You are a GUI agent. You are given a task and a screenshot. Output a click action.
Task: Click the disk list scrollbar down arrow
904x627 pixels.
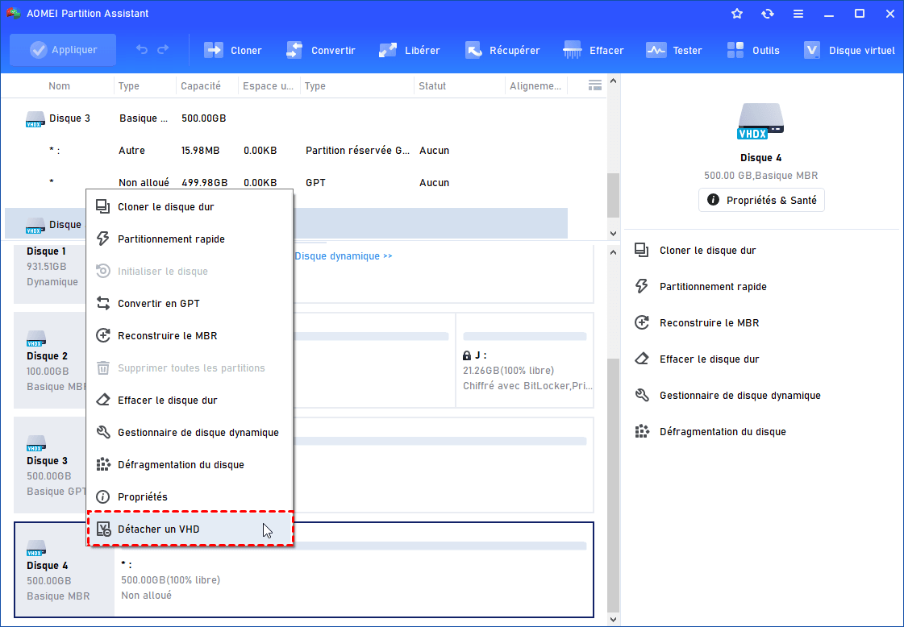[x=613, y=234]
